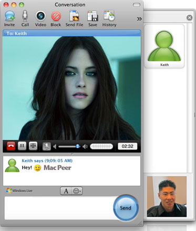Image resolution: width=196 pixels, height=231 pixels.
Task: Choose Send File in toolbar
Action: click(74, 18)
